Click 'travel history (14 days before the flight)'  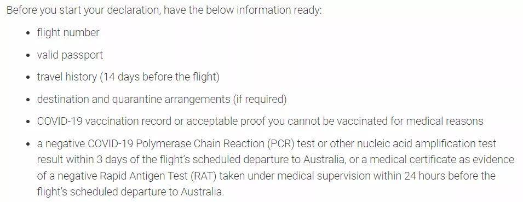[x=128, y=77]
